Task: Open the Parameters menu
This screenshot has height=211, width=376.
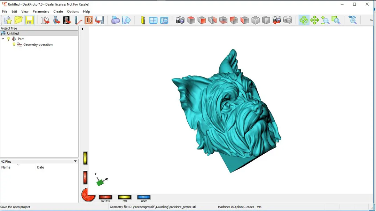Action: pyautogui.click(x=41, y=11)
